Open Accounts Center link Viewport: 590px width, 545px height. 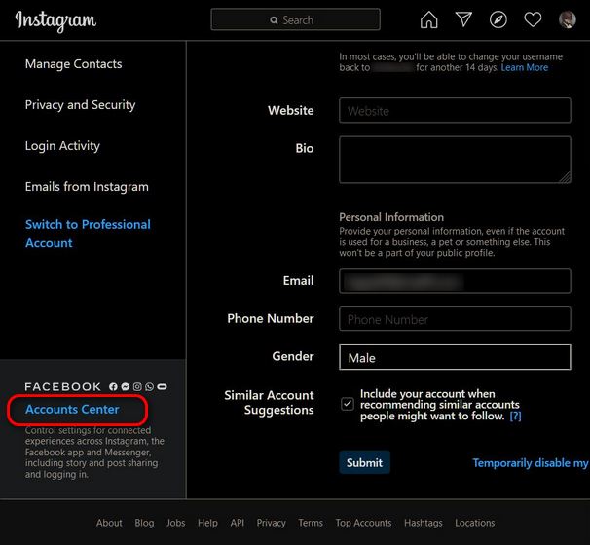pos(72,409)
